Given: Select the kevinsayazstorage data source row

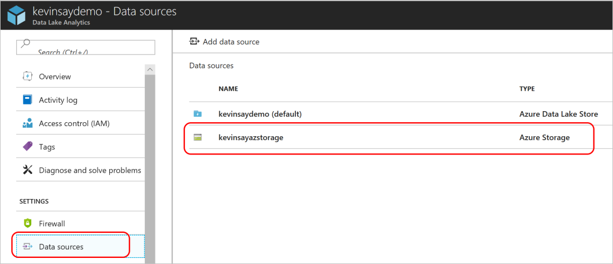Looking at the screenshot, I should pyautogui.click(x=251, y=137).
